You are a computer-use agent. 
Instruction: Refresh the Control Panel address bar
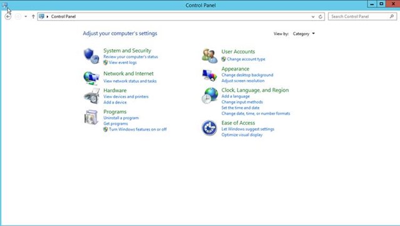click(321, 17)
